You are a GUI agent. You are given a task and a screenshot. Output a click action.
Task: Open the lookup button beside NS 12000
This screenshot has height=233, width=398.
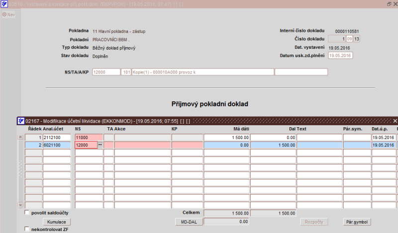click(100, 145)
